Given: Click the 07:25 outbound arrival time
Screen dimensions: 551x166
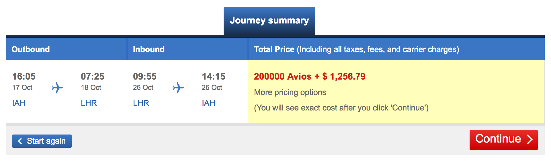Looking at the screenshot, I should [x=93, y=76].
